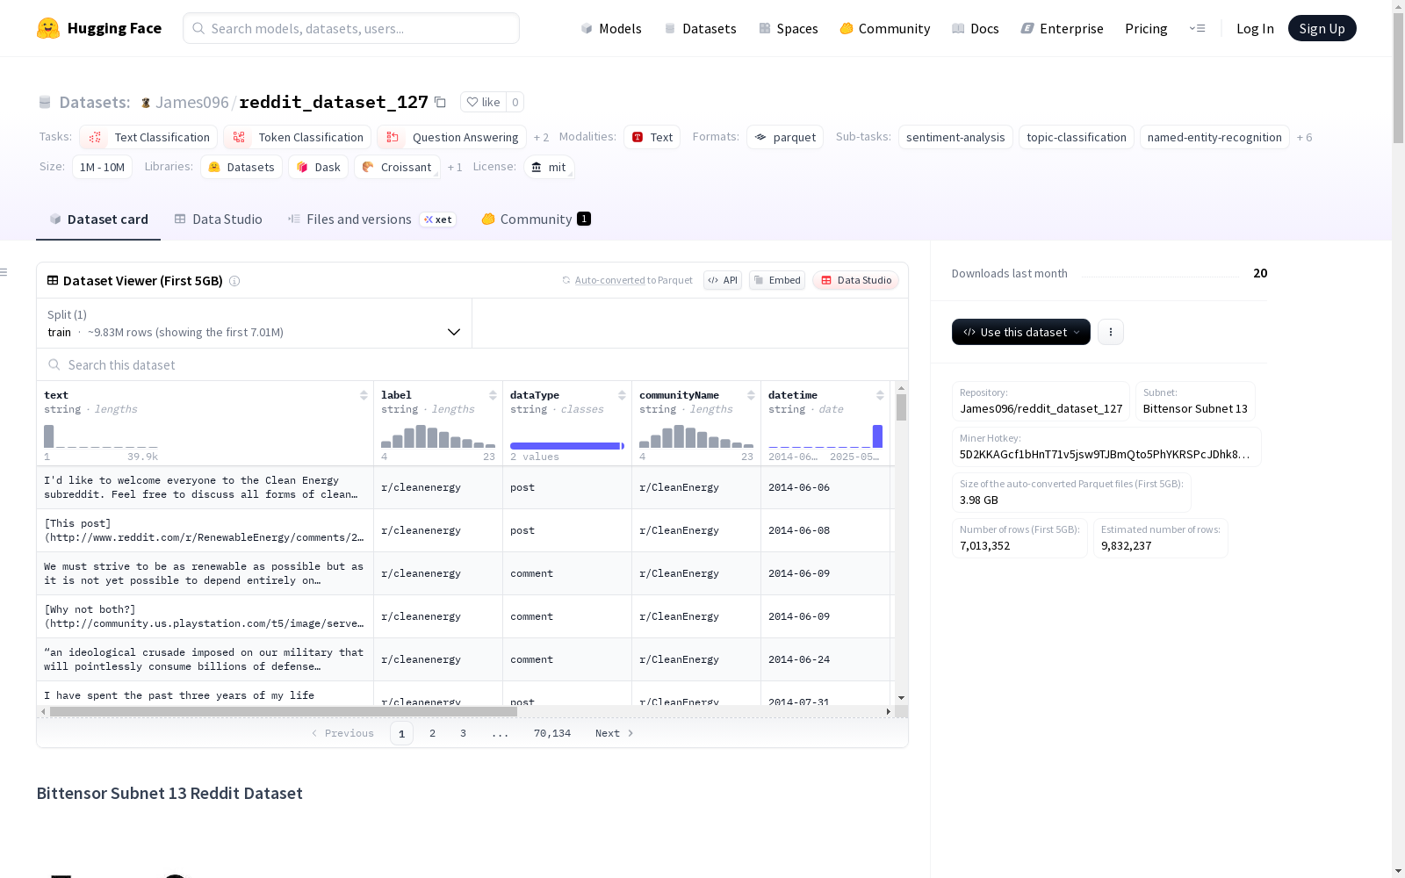Screen dimensions: 1405x878
Task: Select the Token Classification task tag
Action: (x=297, y=137)
